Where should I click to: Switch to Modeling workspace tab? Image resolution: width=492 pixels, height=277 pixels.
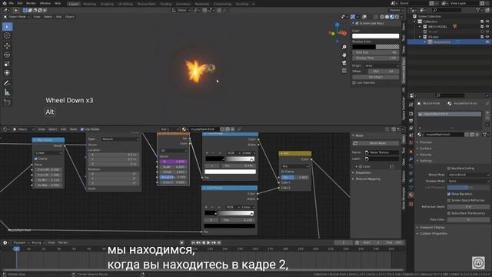(x=90, y=4)
